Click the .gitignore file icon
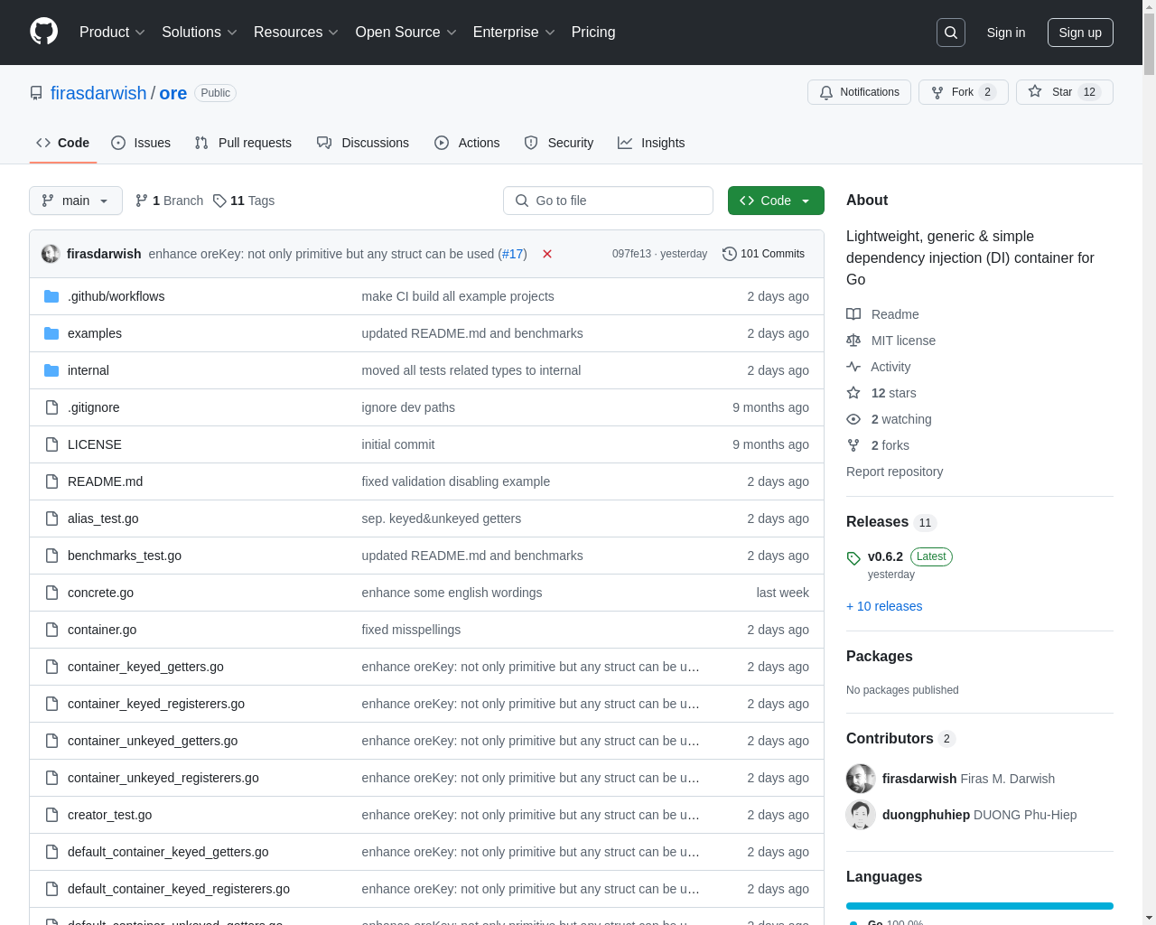Screen dimensions: 1156x925 click(x=51, y=407)
